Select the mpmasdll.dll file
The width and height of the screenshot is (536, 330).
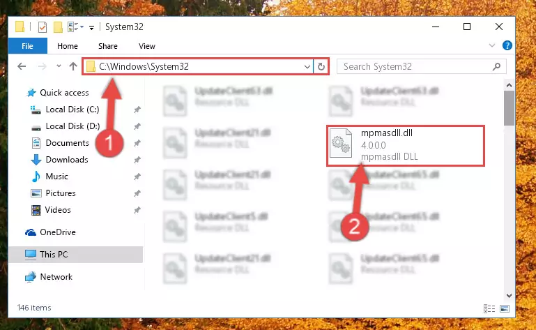406,146
